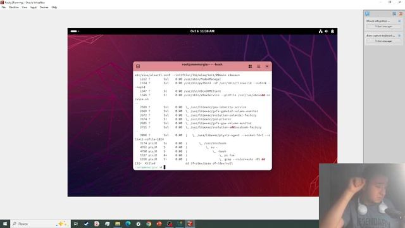Open the terminal hamburger menu
Screen dimensions: 405x228
(x=259, y=66)
